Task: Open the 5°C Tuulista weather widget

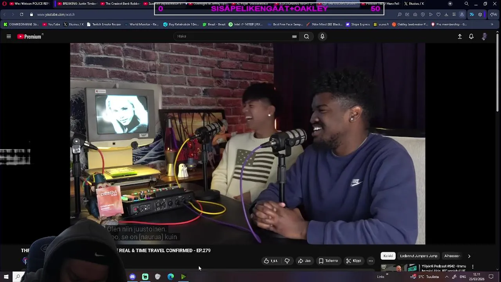Action: (425, 277)
